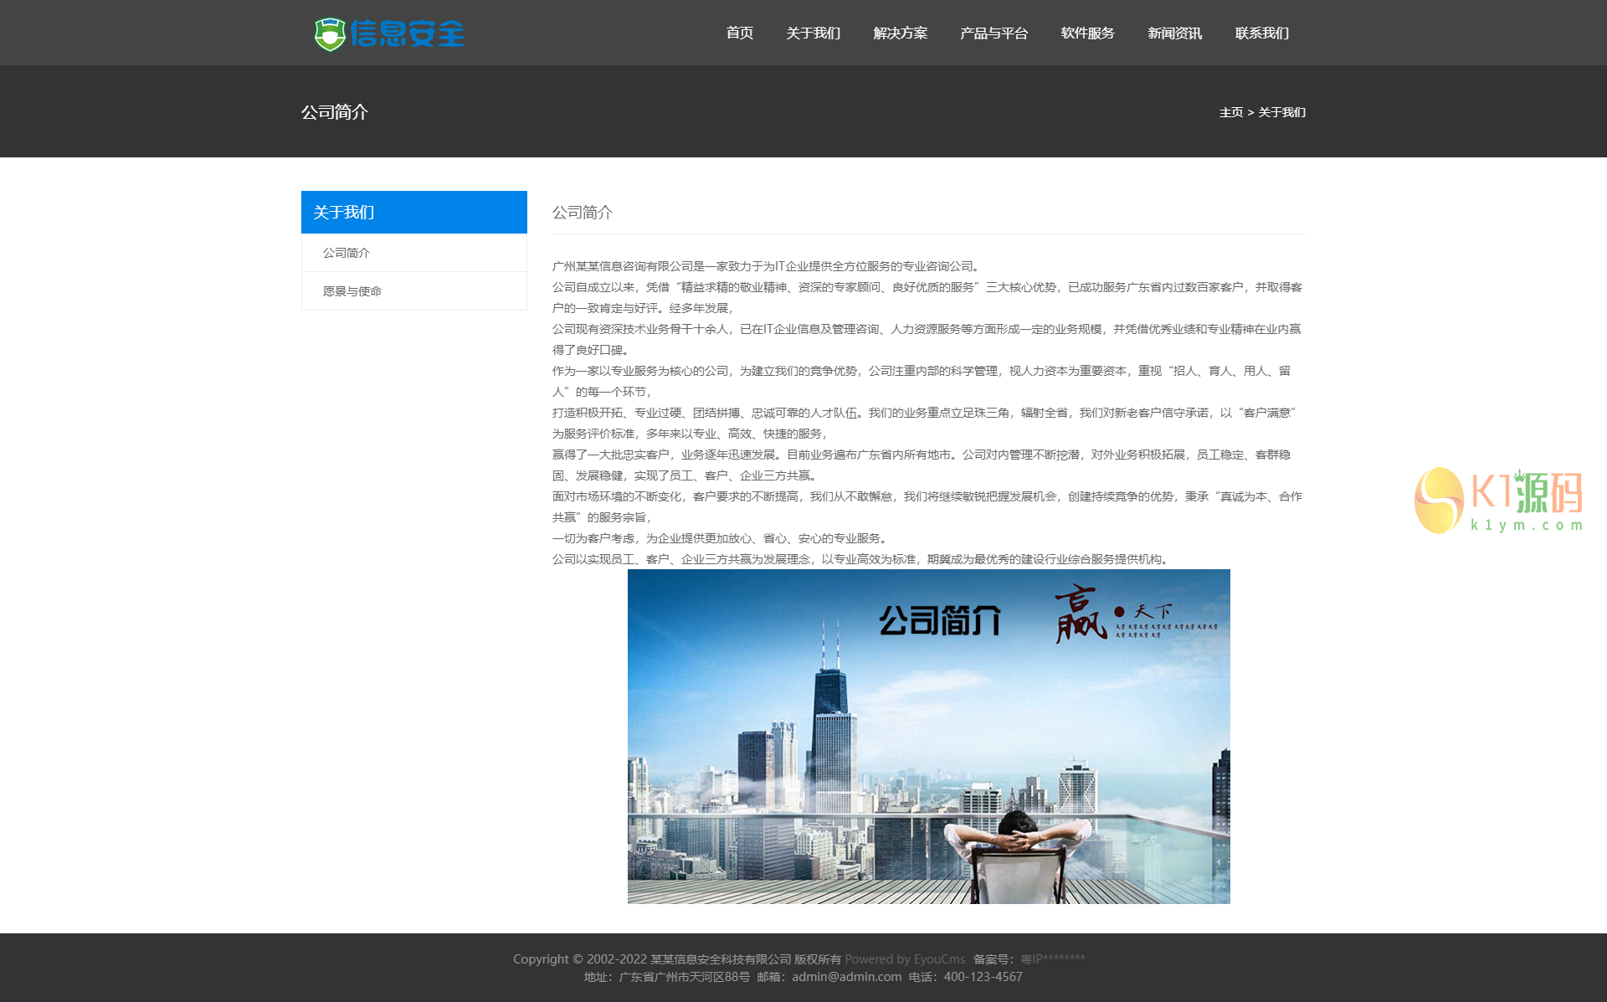Navigate to 新闻资讯 page
The image size is (1607, 1002).
[1174, 33]
